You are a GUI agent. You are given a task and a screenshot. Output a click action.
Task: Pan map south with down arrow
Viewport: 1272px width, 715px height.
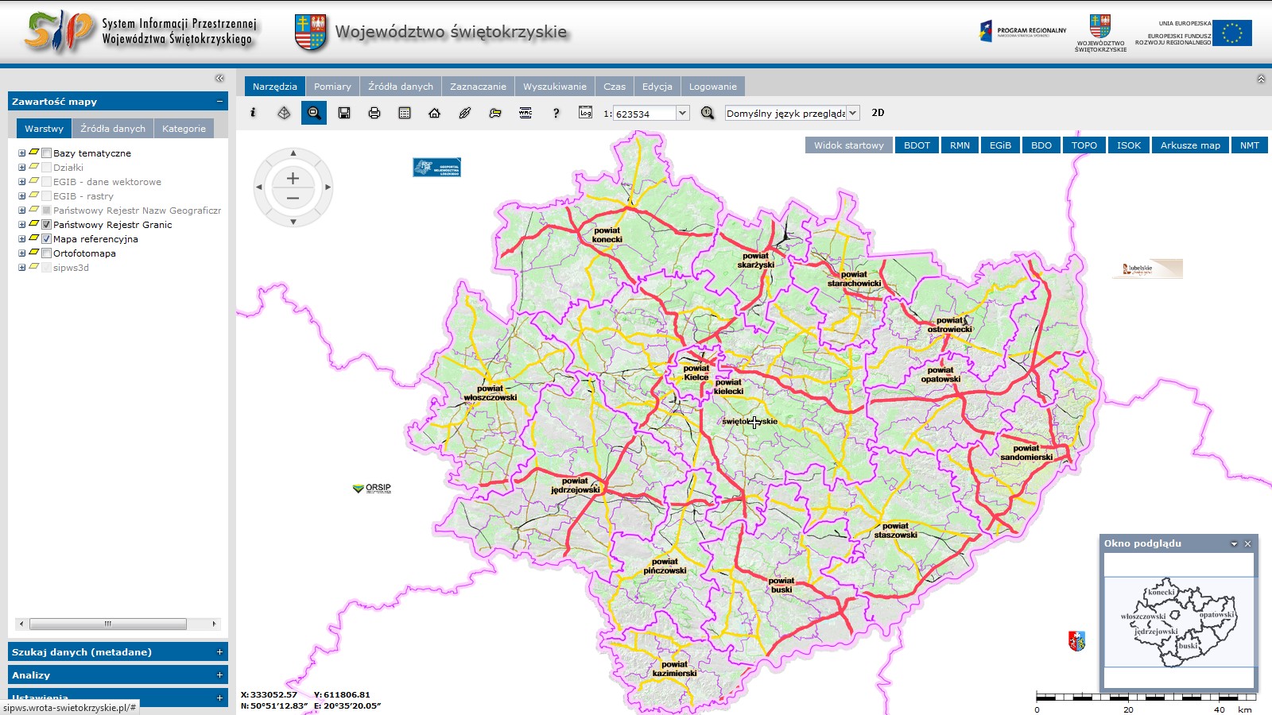(293, 222)
